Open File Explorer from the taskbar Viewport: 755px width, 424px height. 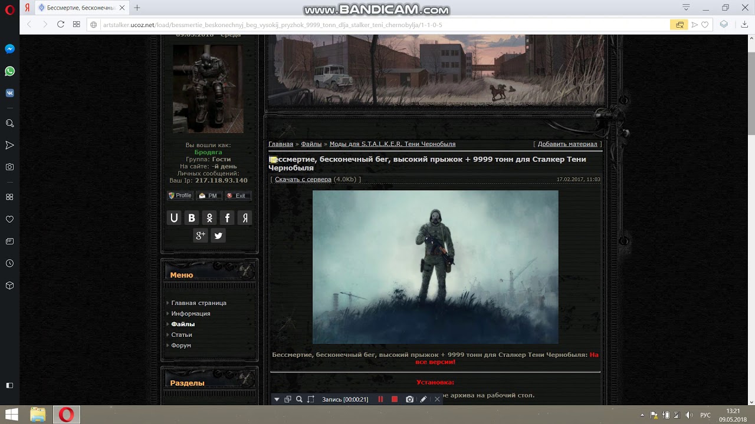[38, 415]
